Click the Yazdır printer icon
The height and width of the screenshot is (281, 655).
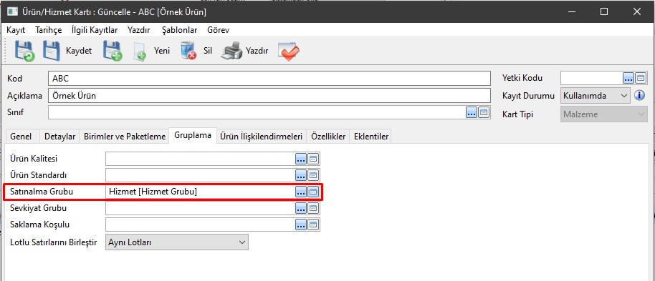[x=231, y=51]
